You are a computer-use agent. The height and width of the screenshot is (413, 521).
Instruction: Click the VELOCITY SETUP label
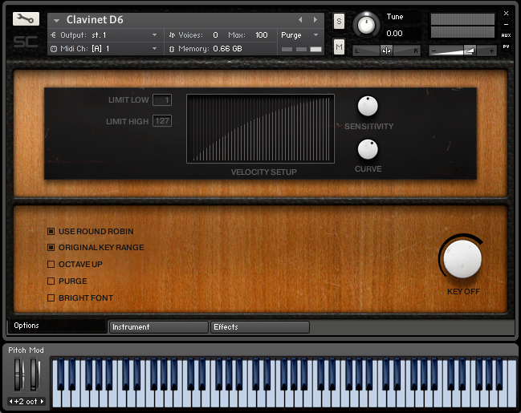(x=264, y=172)
